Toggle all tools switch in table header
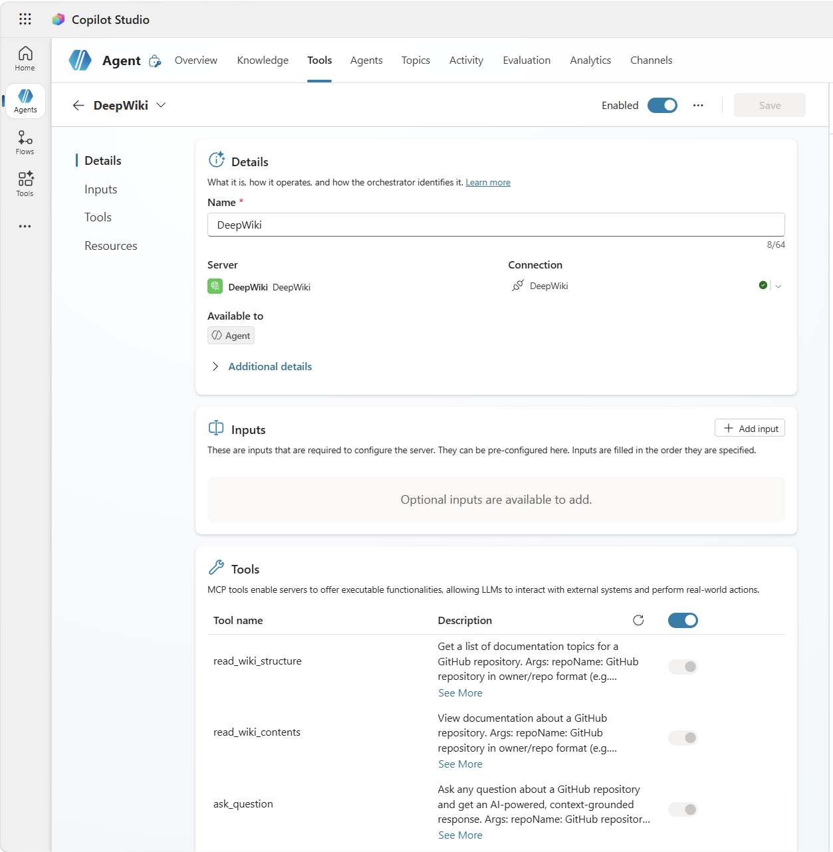The image size is (833, 852). (683, 620)
